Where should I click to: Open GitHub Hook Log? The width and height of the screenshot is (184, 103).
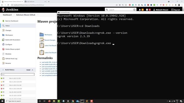click(x=11, y=59)
